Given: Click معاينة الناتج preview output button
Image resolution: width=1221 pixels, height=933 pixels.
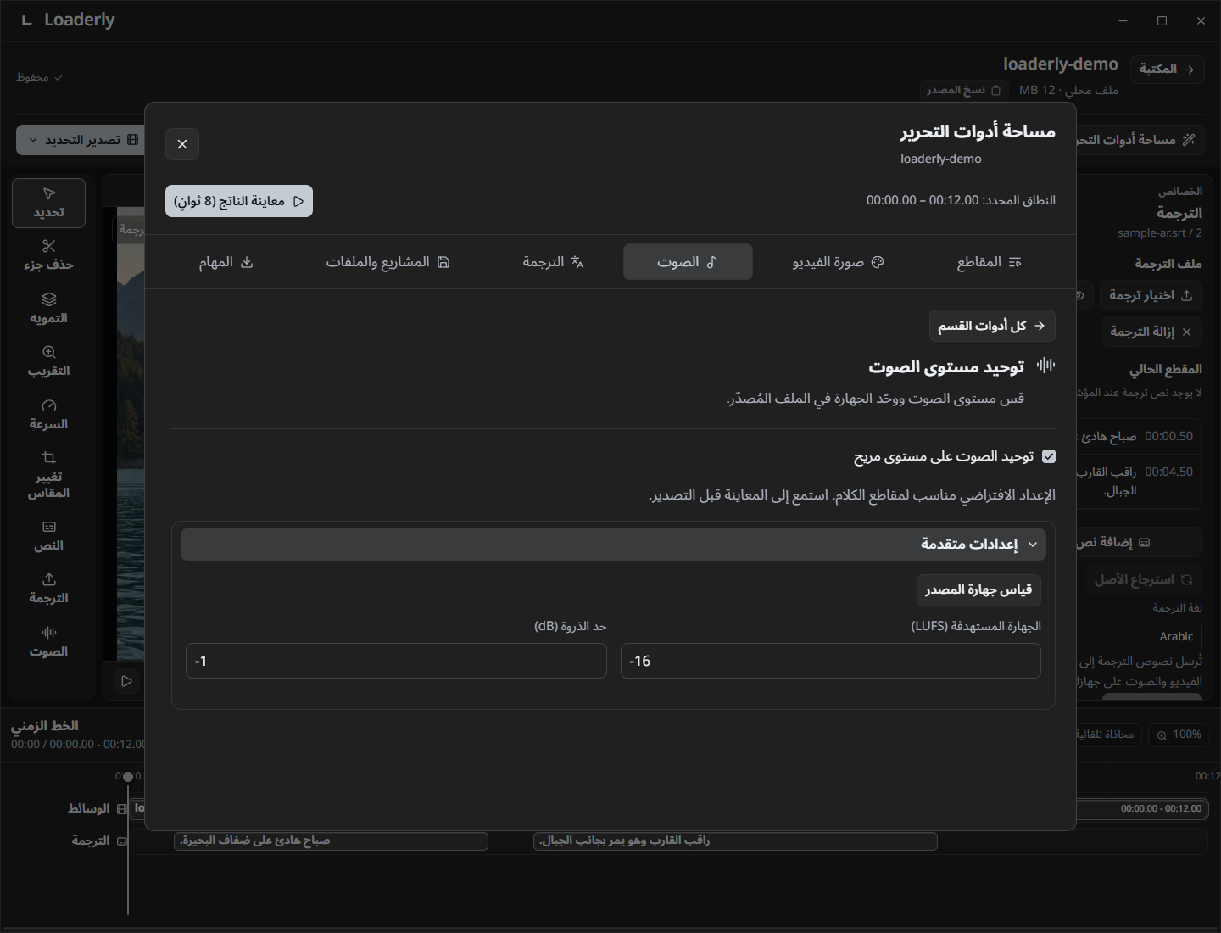Looking at the screenshot, I should click(239, 201).
